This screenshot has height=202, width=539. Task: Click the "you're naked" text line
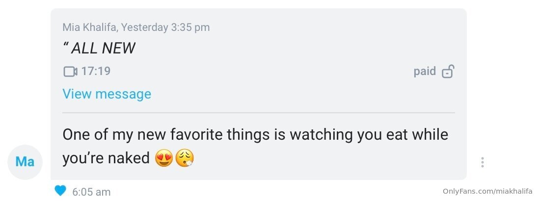106,158
